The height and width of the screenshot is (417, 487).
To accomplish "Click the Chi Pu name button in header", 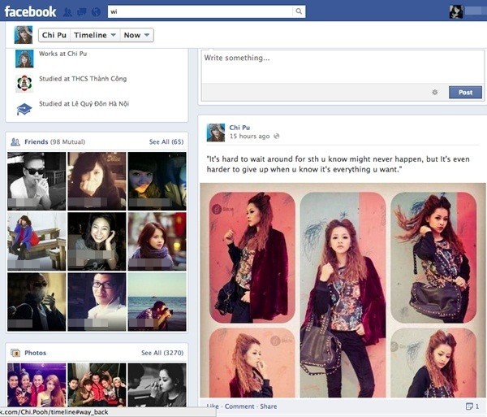I will point(54,35).
